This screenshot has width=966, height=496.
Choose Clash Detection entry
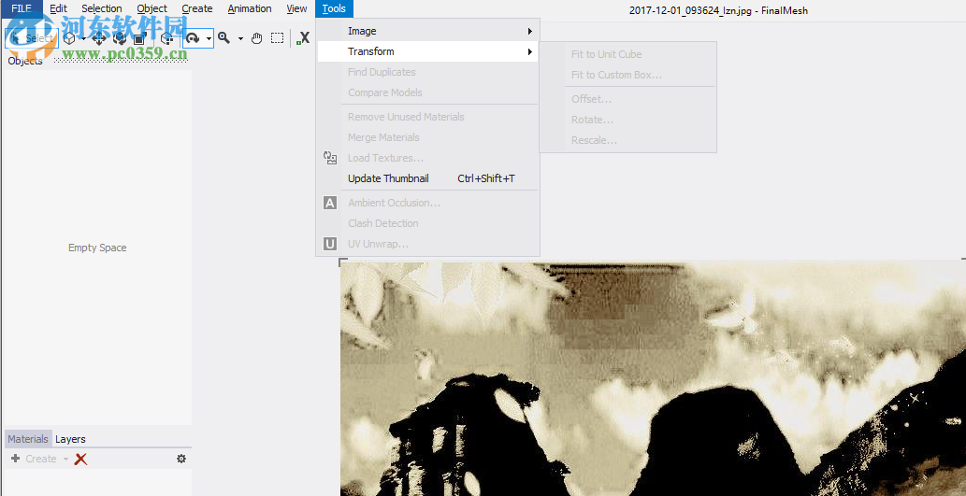(x=427, y=223)
